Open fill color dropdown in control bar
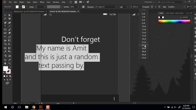 (x=20, y=7)
